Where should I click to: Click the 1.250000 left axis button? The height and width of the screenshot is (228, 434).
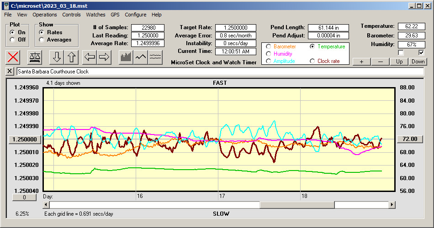point(25,139)
